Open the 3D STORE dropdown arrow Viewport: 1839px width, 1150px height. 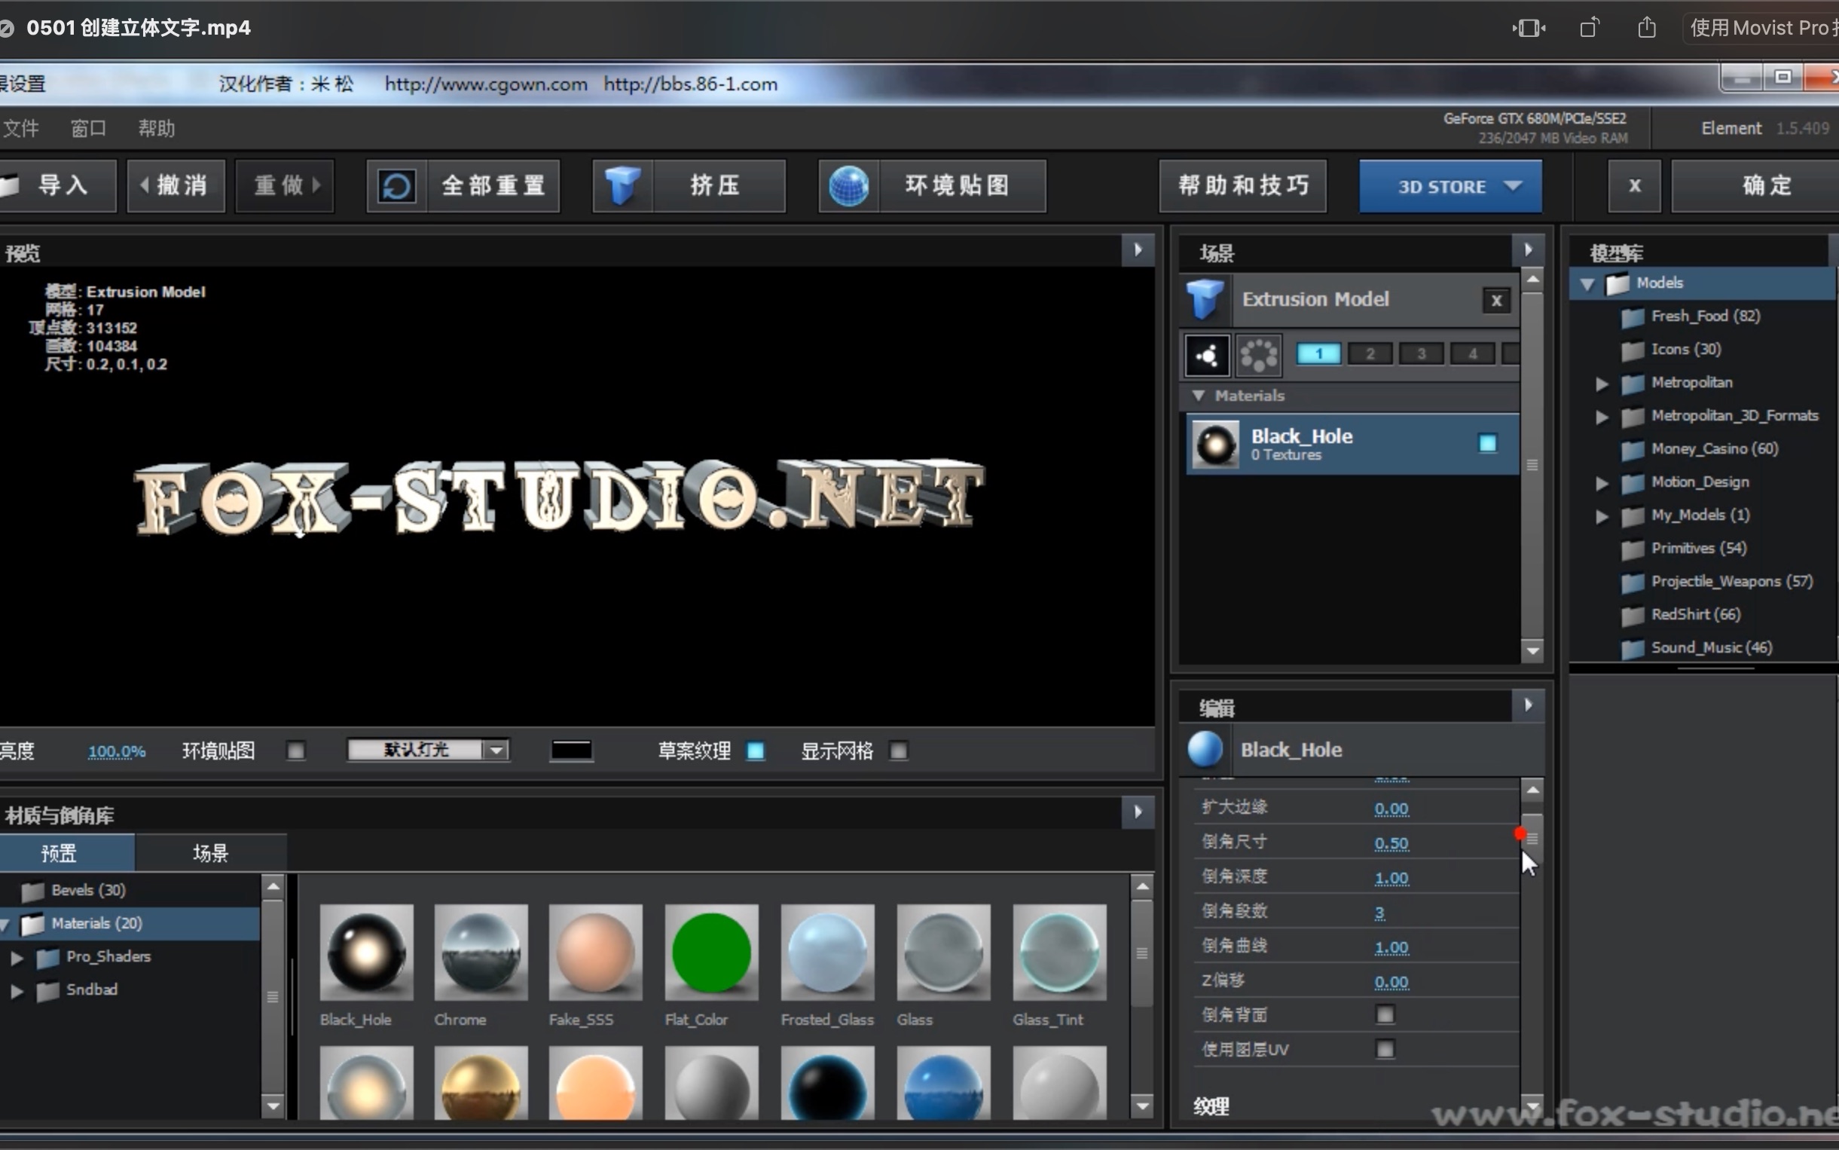click(1513, 186)
